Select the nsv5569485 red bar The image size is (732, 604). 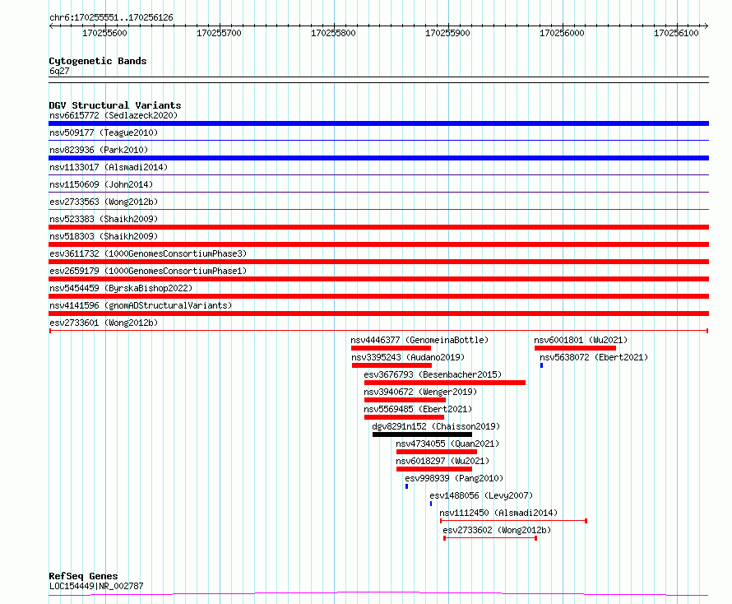pos(405,417)
